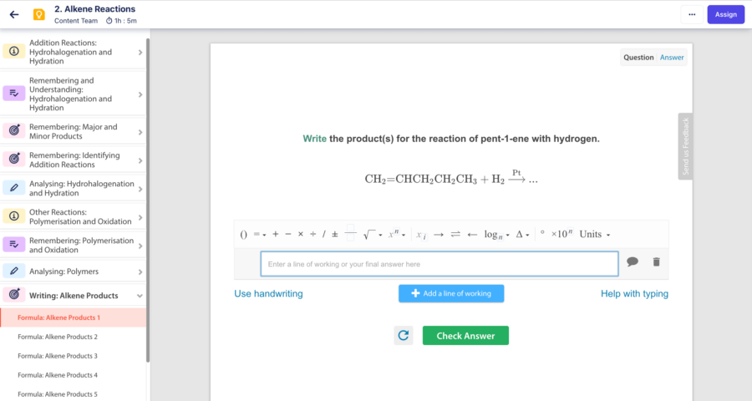The image size is (752, 401).
Task: Open the square root dropdown
Action: pos(373,234)
